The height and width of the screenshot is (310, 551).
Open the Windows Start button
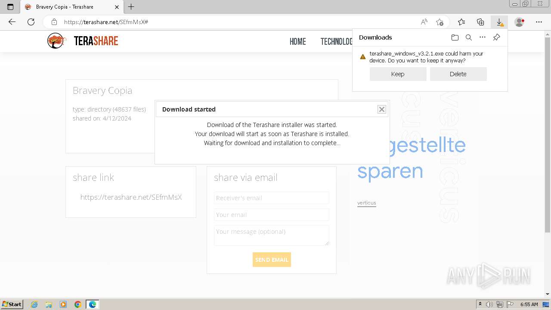tap(12, 304)
